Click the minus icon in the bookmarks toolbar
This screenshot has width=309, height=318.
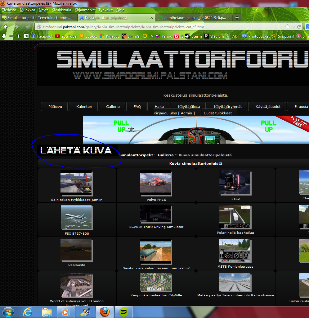[x=11, y=36]
